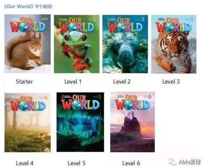
Task: Click the WeChat logo watermark icon
Action: (172, 162)
